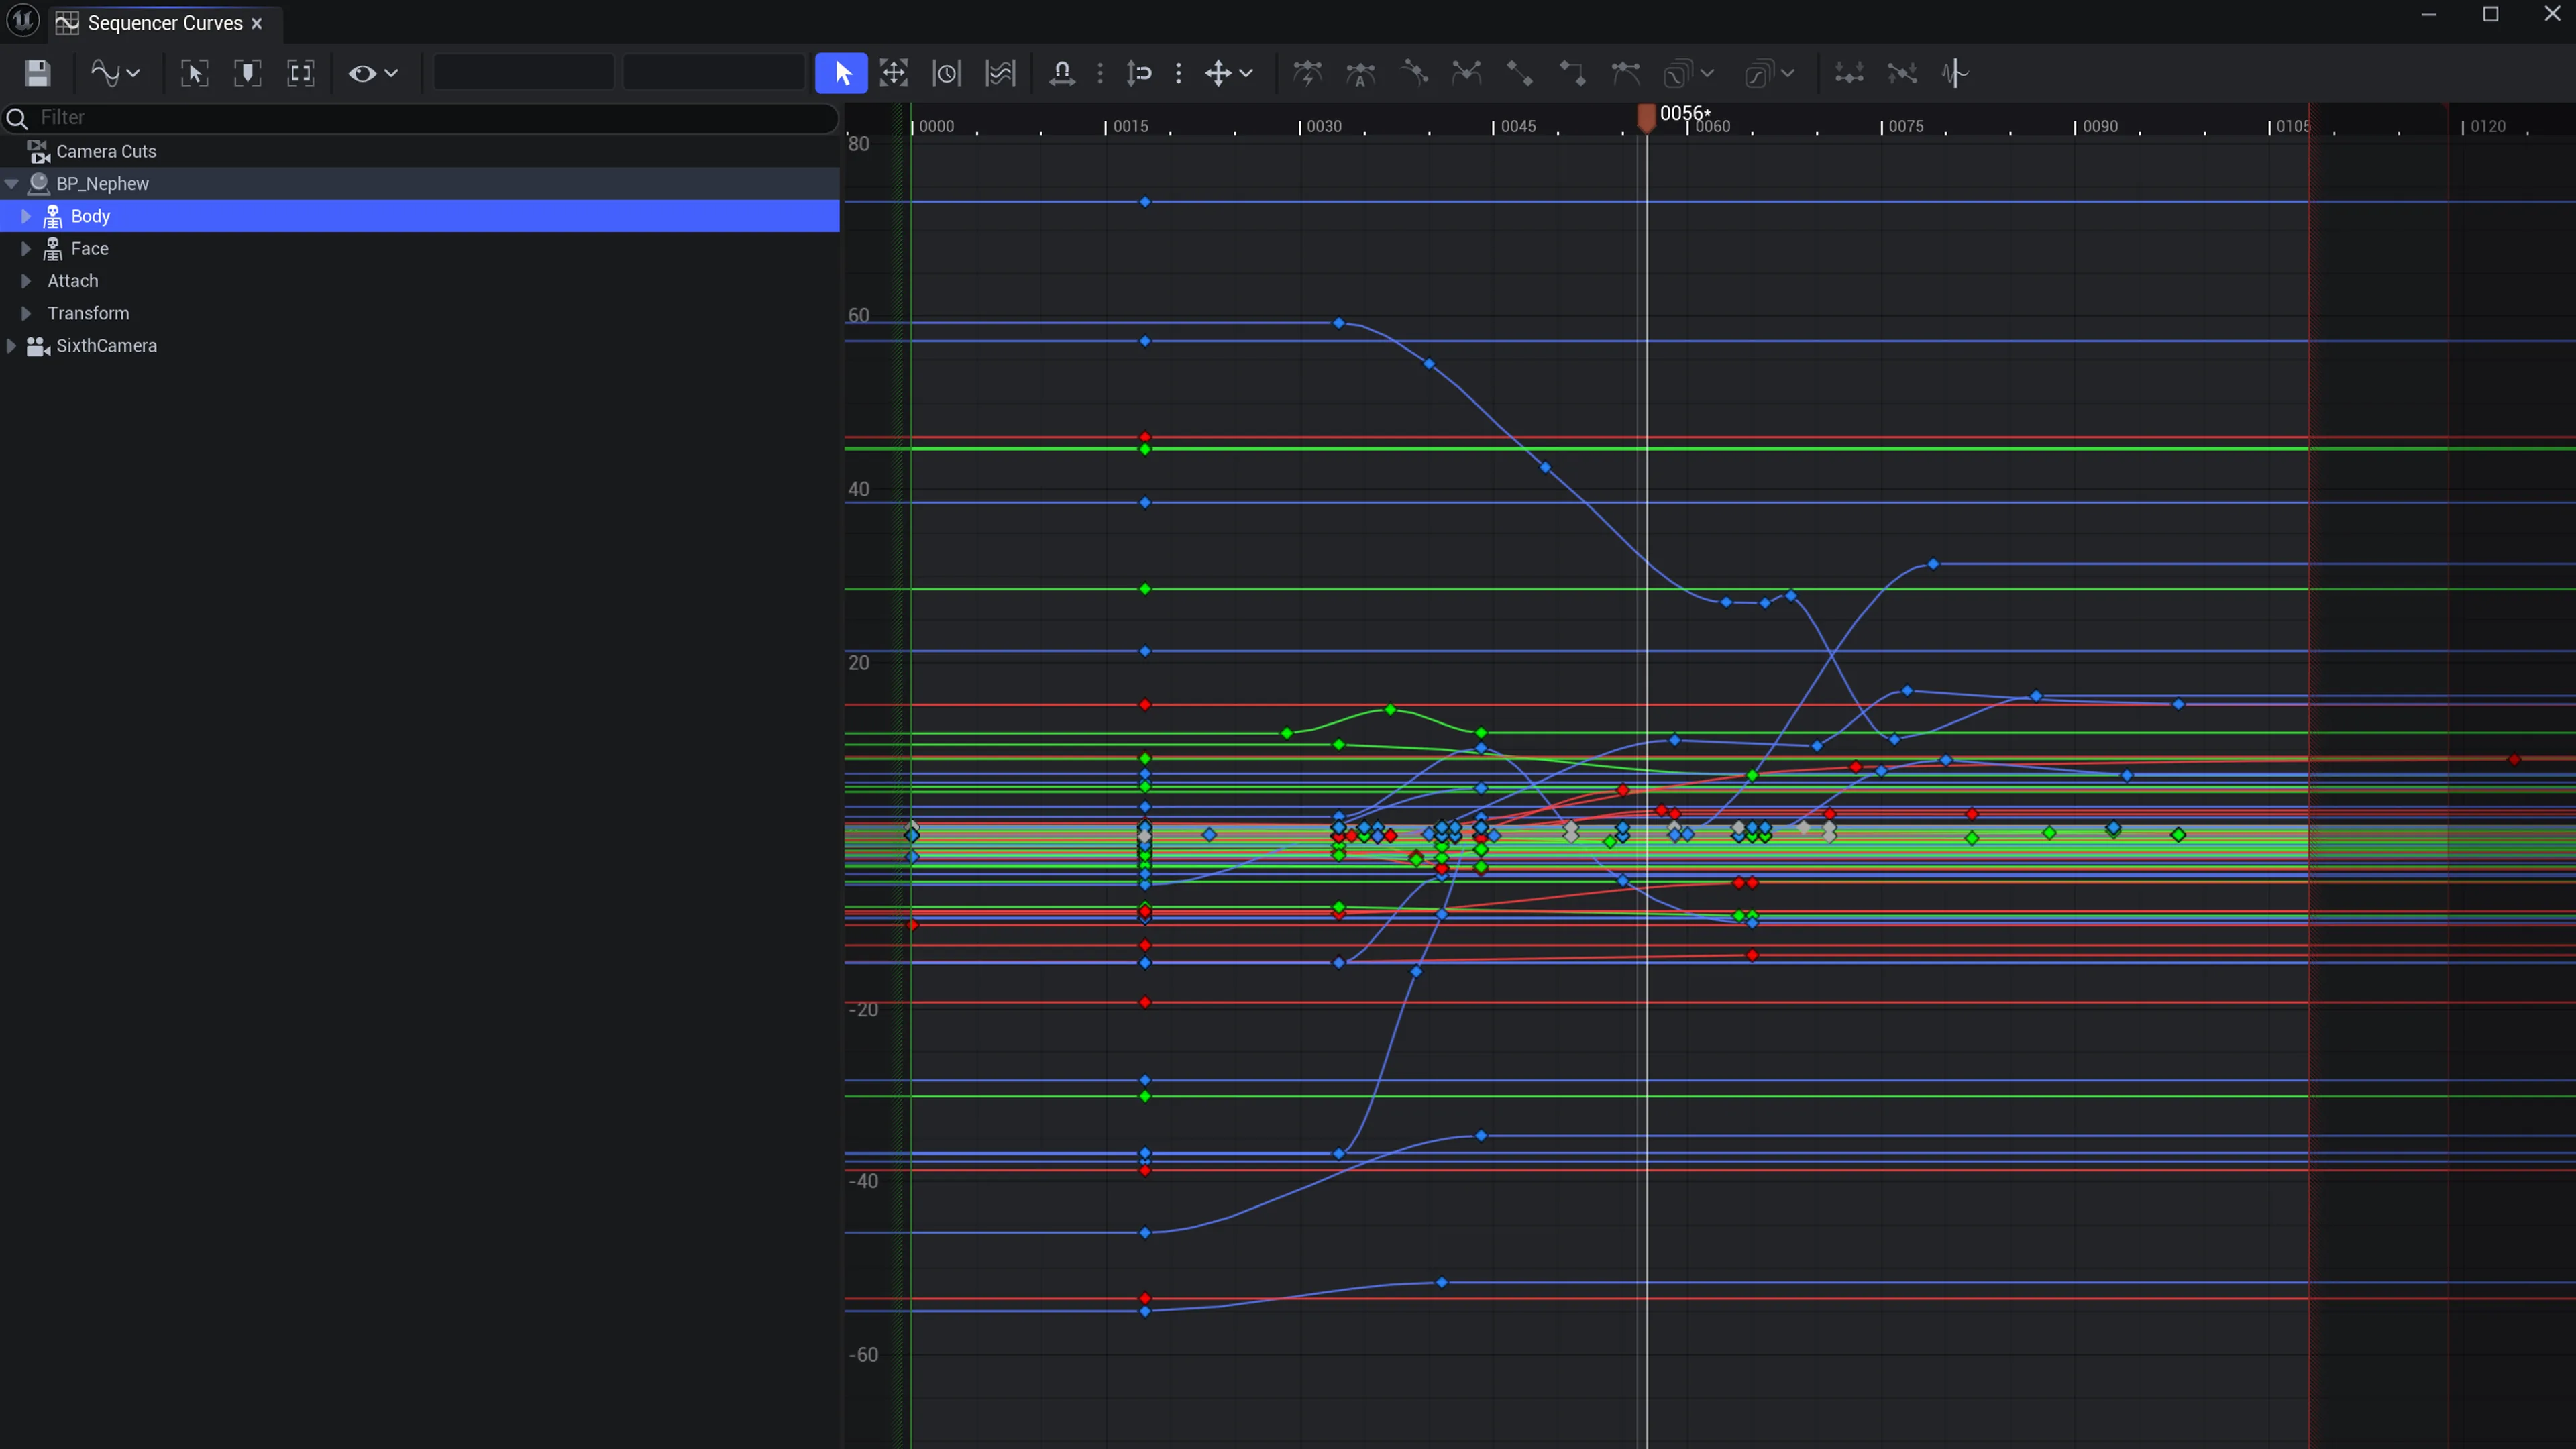Expand the Body track
The image size is (2576, 1449).
tap(26, 216)
